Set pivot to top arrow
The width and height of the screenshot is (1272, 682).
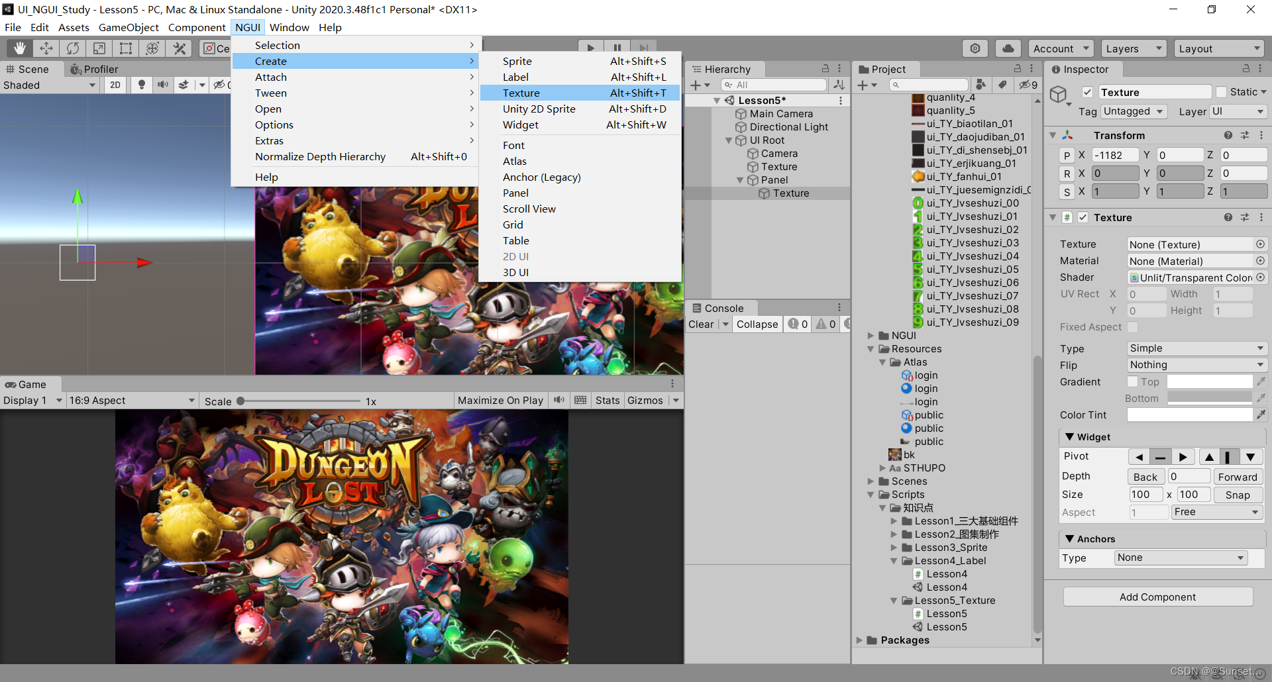coord(1209,457)
